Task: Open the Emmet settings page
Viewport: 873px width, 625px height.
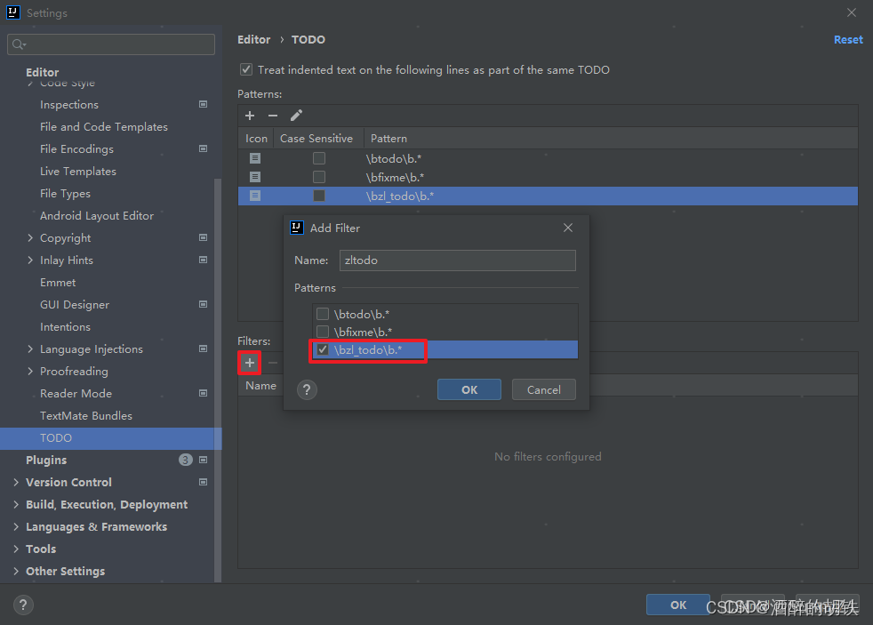Action: pyautogui.click(x=58, y=283)
